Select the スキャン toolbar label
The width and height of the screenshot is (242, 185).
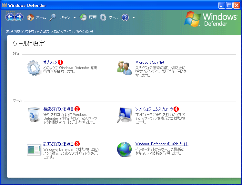64,17
